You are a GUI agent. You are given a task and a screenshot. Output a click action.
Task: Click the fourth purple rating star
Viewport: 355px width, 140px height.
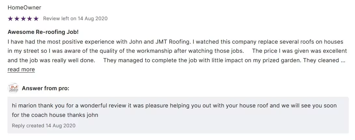(30, 19)
